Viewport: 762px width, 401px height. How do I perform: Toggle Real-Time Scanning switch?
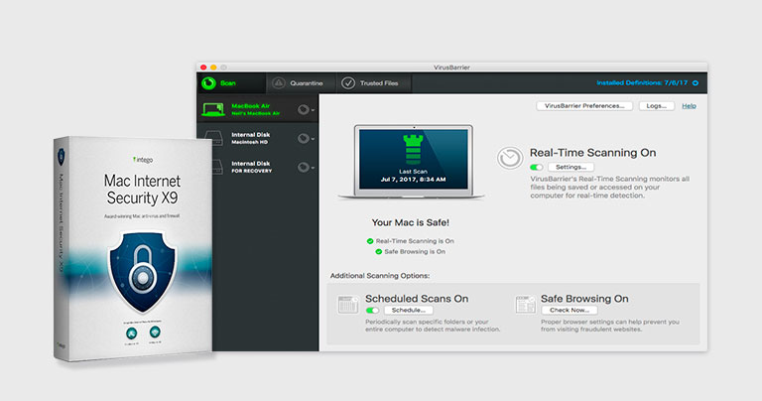click(x=537, y=167)
